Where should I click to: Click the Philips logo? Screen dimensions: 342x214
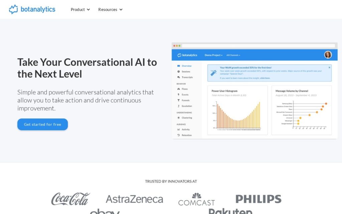pyautogui.click(x=259, y=199)
